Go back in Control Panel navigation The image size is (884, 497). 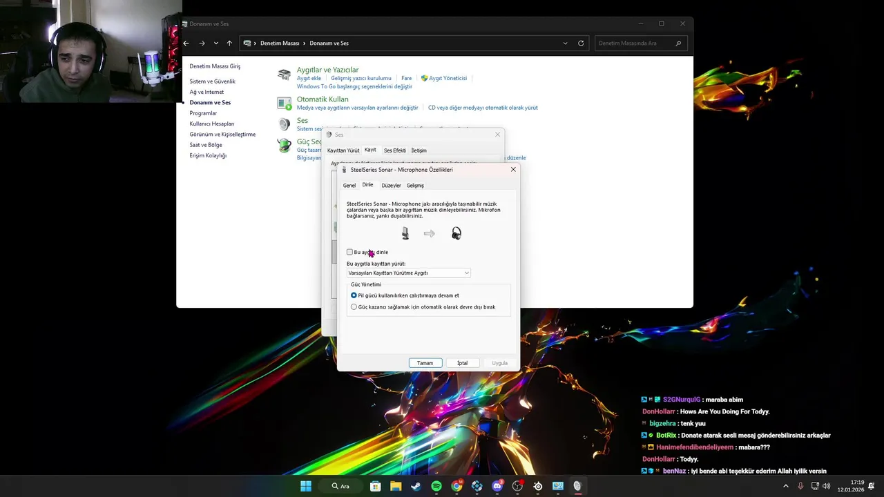click(186, 43)
